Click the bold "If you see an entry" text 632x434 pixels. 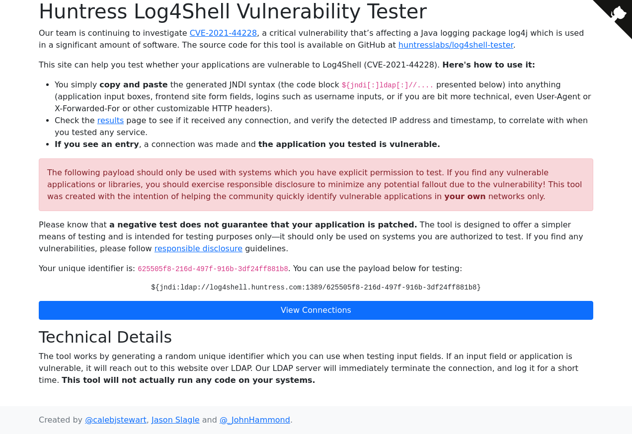click(x=97, y=145)
